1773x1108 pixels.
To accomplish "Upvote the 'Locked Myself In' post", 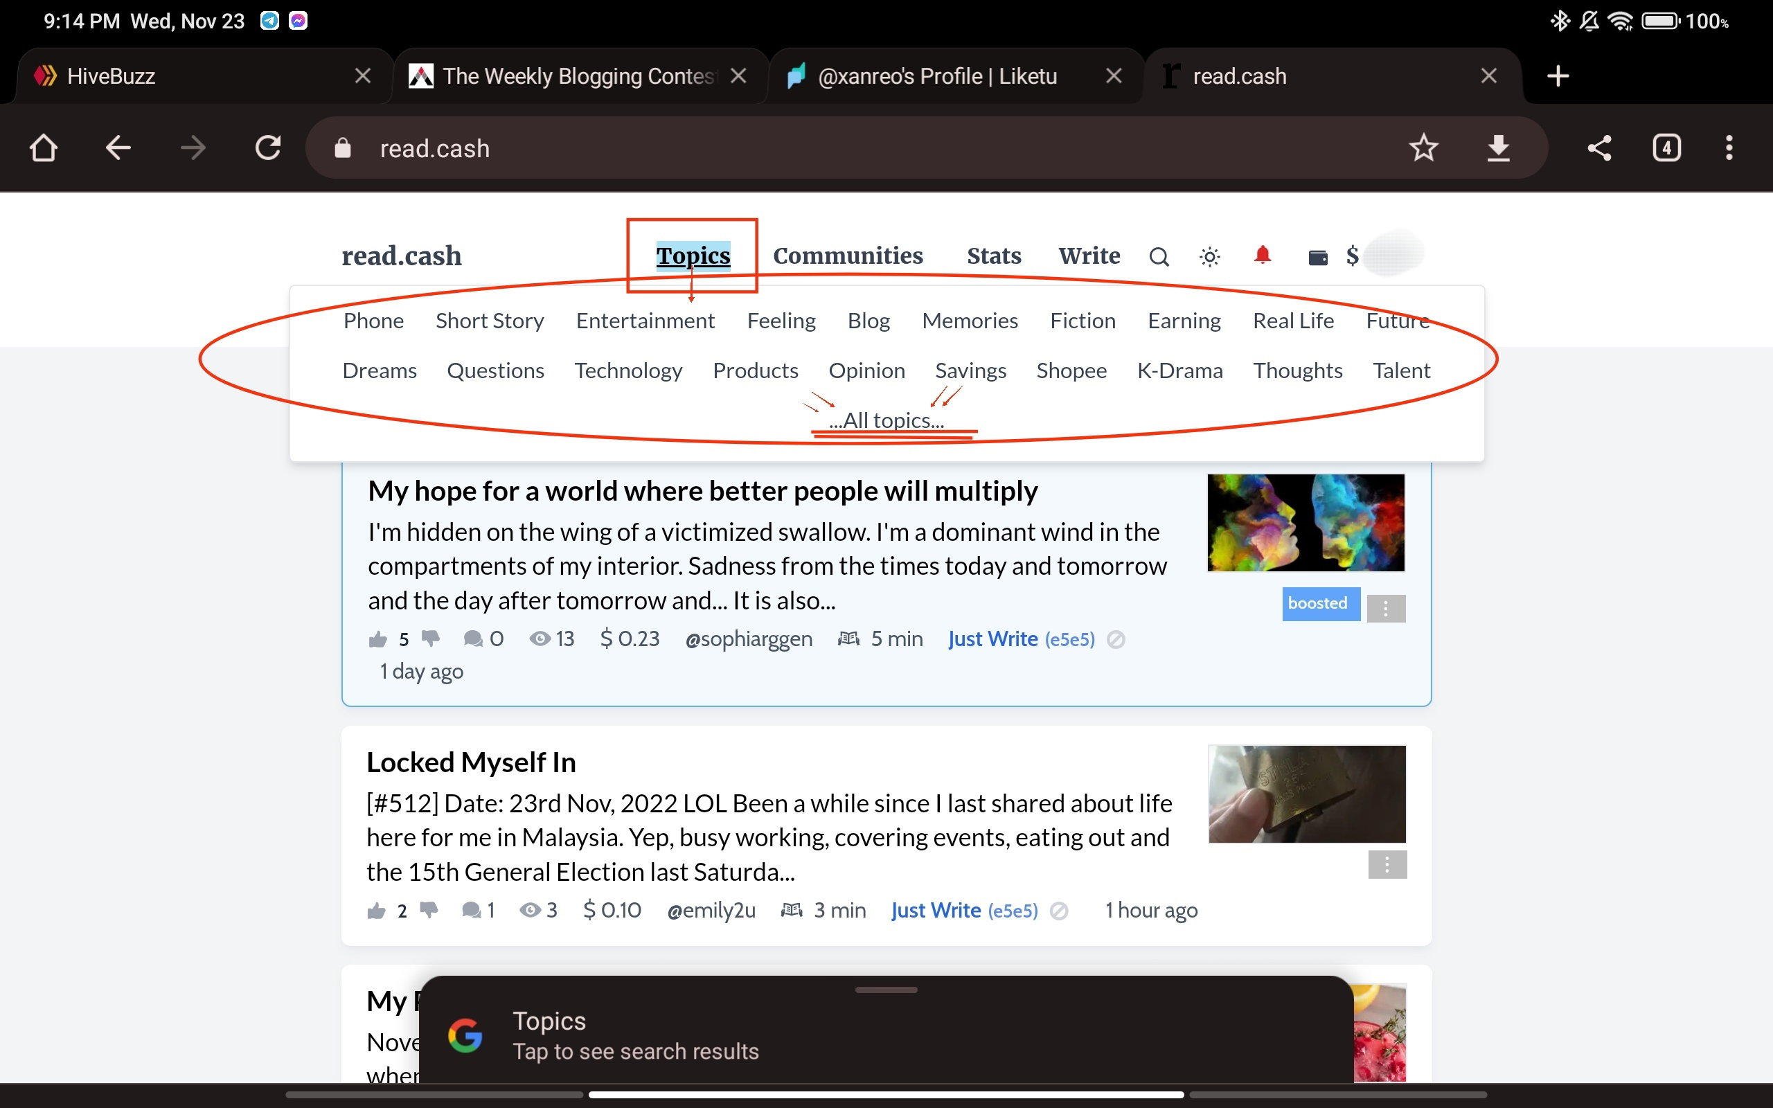I will [377, 911].
